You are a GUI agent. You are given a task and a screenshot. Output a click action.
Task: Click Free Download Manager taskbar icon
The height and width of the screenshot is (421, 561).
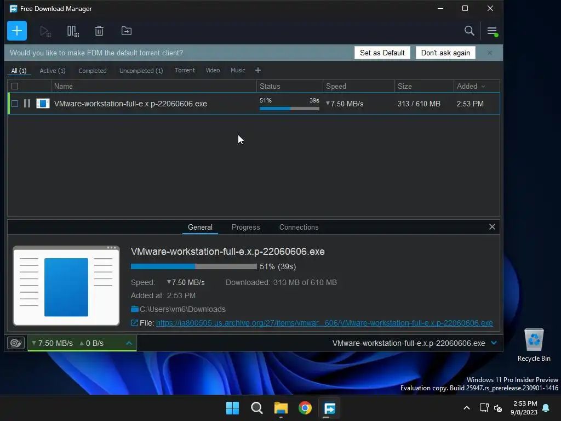[329, 408]
